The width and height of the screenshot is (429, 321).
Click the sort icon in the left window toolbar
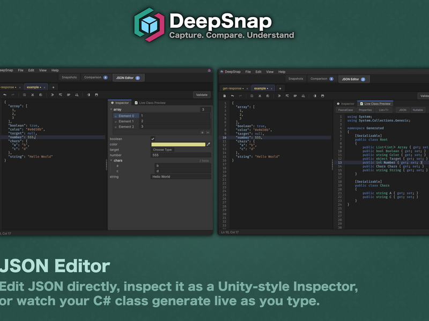77,95
